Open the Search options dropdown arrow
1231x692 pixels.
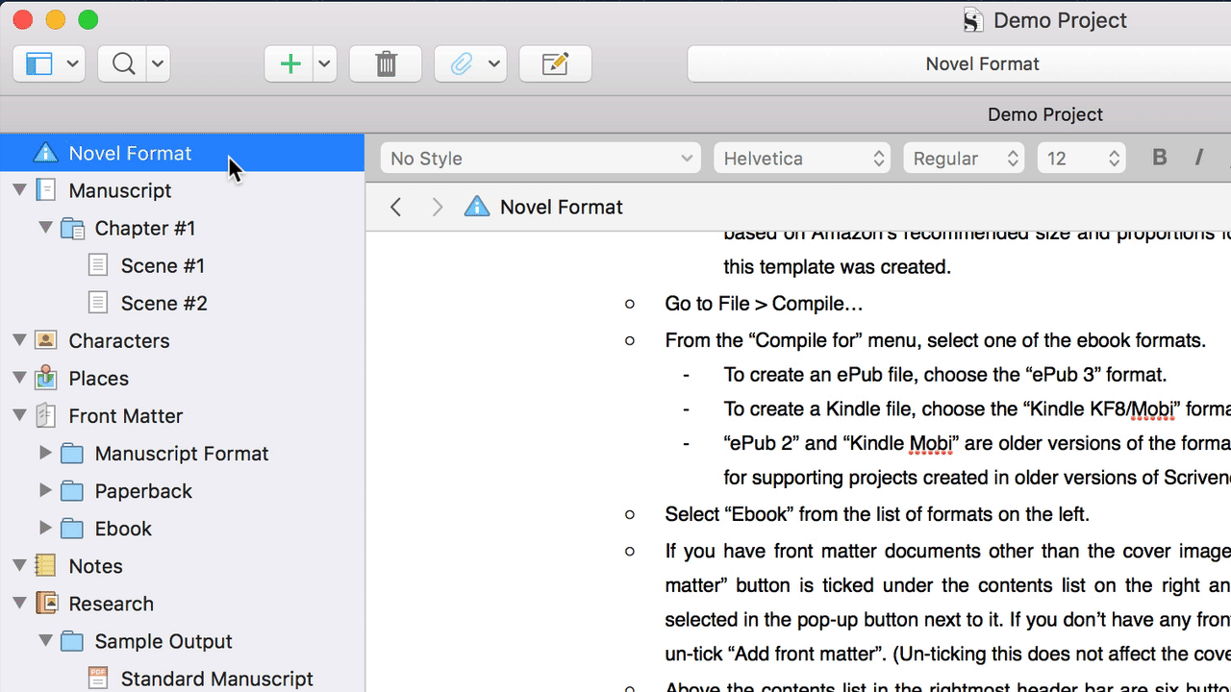[x=158, y=64]
